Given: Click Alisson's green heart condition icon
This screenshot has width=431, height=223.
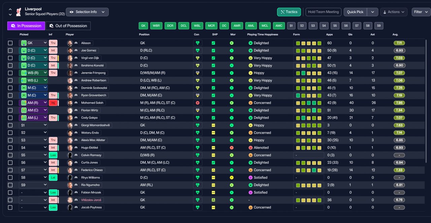Looking at the screenshot, I should click(198, 43).
